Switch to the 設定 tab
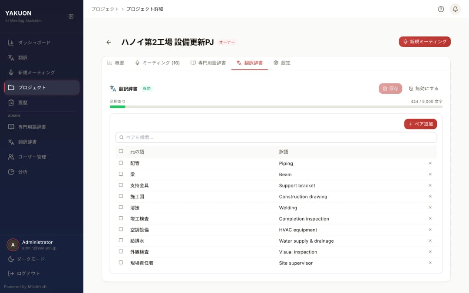 point(282,63)
